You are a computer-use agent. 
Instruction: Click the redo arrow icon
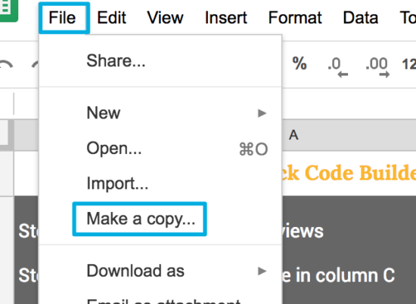tap(36, 65)
